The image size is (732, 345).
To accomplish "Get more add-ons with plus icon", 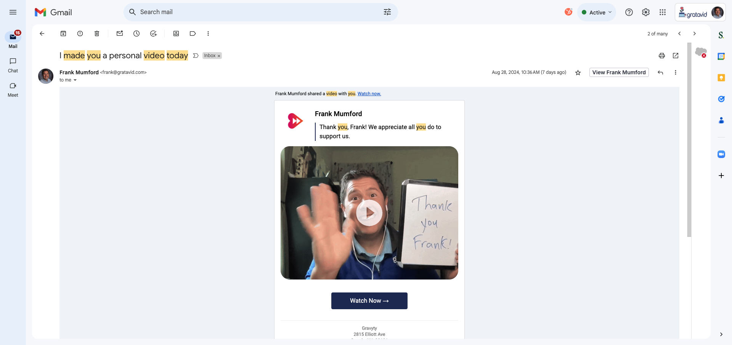I will 721,176.
